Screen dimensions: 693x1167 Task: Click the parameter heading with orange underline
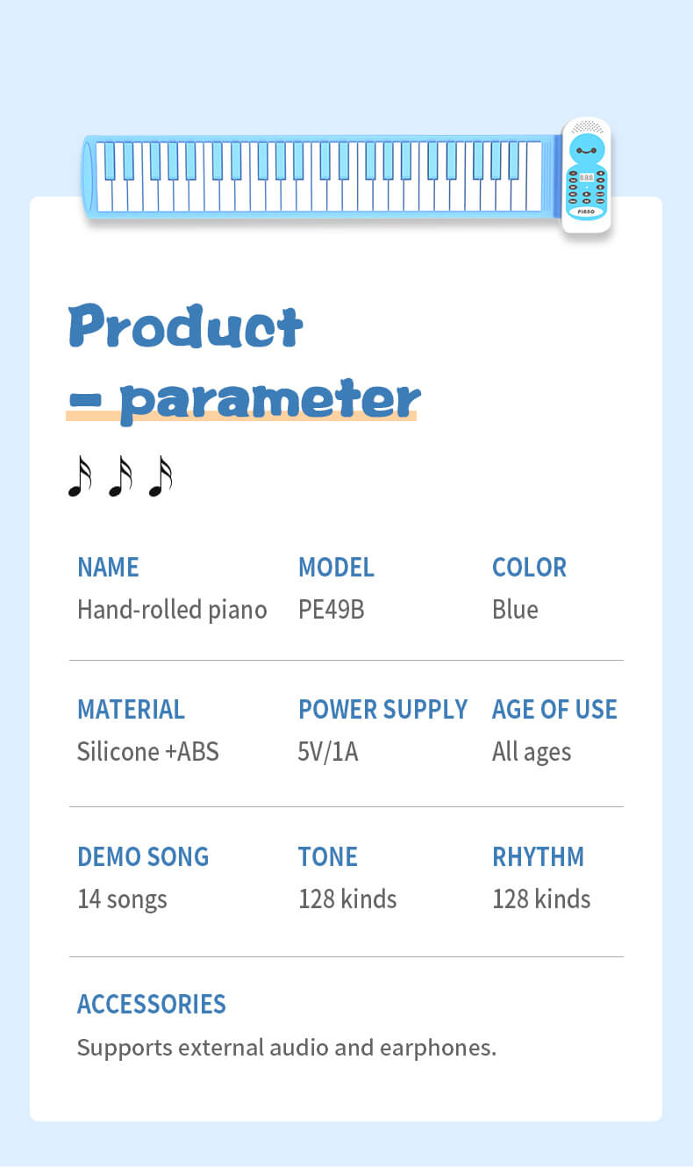244,399
